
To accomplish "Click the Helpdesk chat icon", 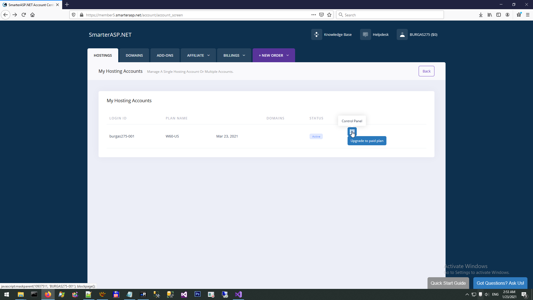I will 365,35.
